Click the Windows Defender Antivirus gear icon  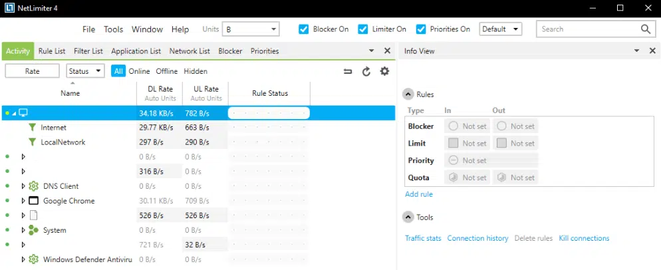coord(33,259)
